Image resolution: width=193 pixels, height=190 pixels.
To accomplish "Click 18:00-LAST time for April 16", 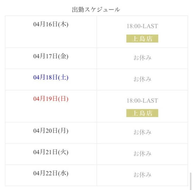I will (142, 26).
